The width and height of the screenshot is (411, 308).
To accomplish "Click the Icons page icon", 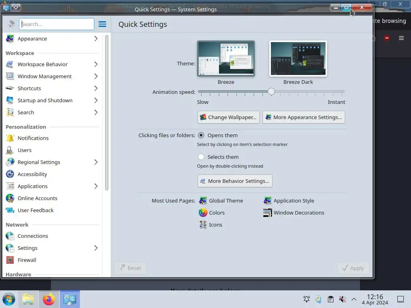I will (203, 225).
